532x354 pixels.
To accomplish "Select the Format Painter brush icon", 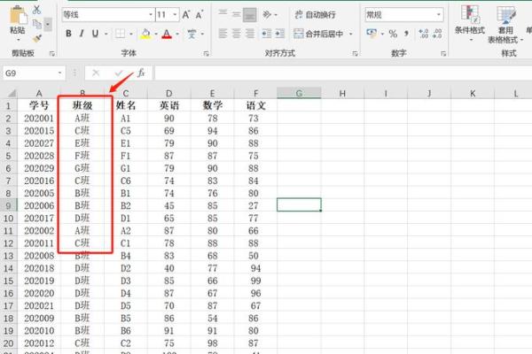I will 37,37.
